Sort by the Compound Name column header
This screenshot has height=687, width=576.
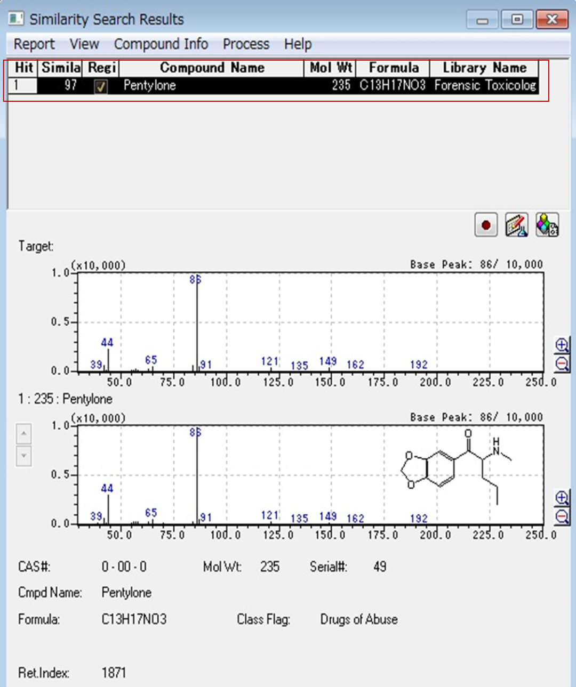(x=212, y=68)
